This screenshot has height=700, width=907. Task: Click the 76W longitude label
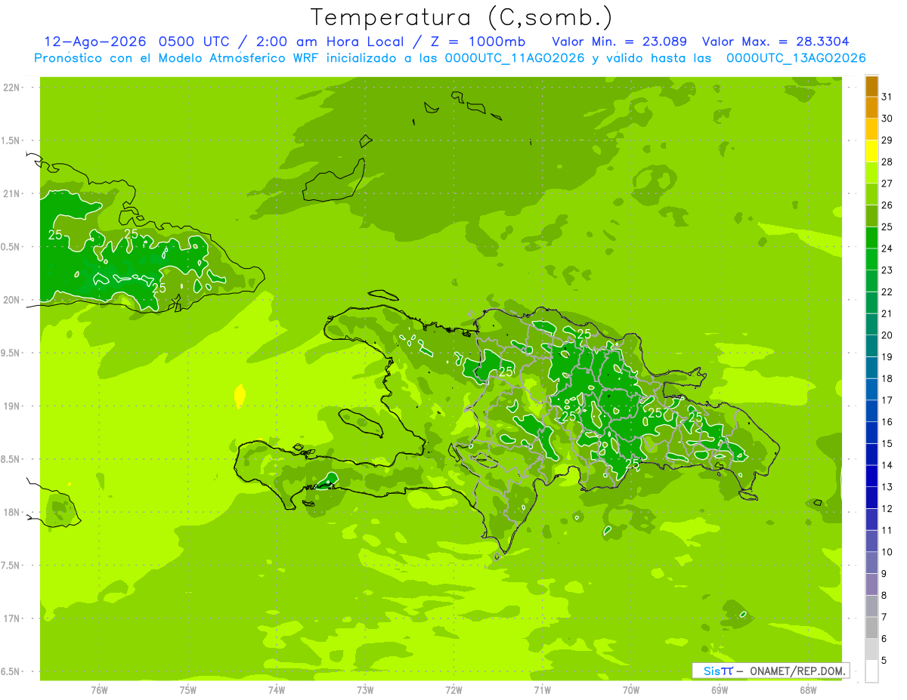99,689
